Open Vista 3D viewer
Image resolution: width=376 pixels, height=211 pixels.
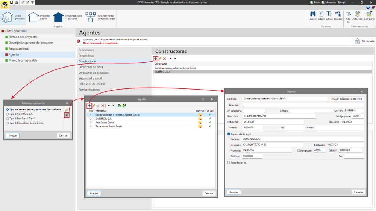click(348, 17)
